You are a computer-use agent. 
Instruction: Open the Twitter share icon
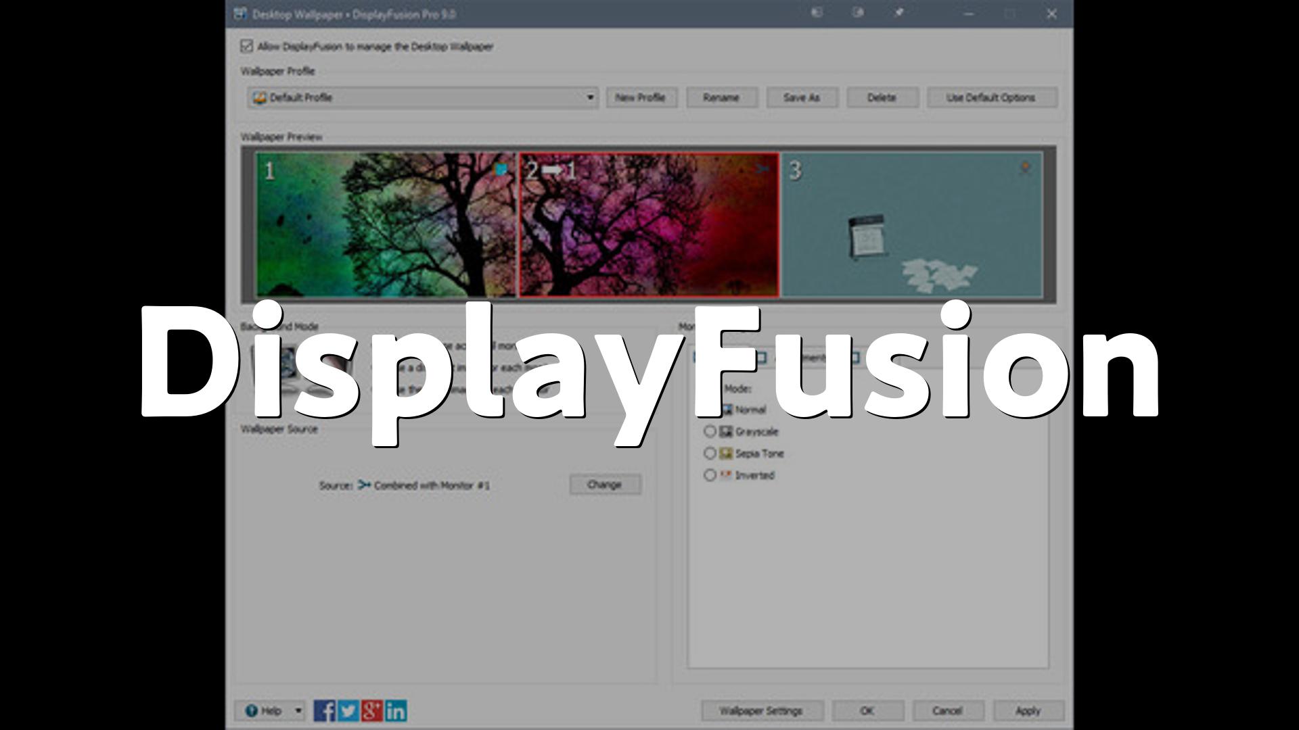tap(348, 710)
